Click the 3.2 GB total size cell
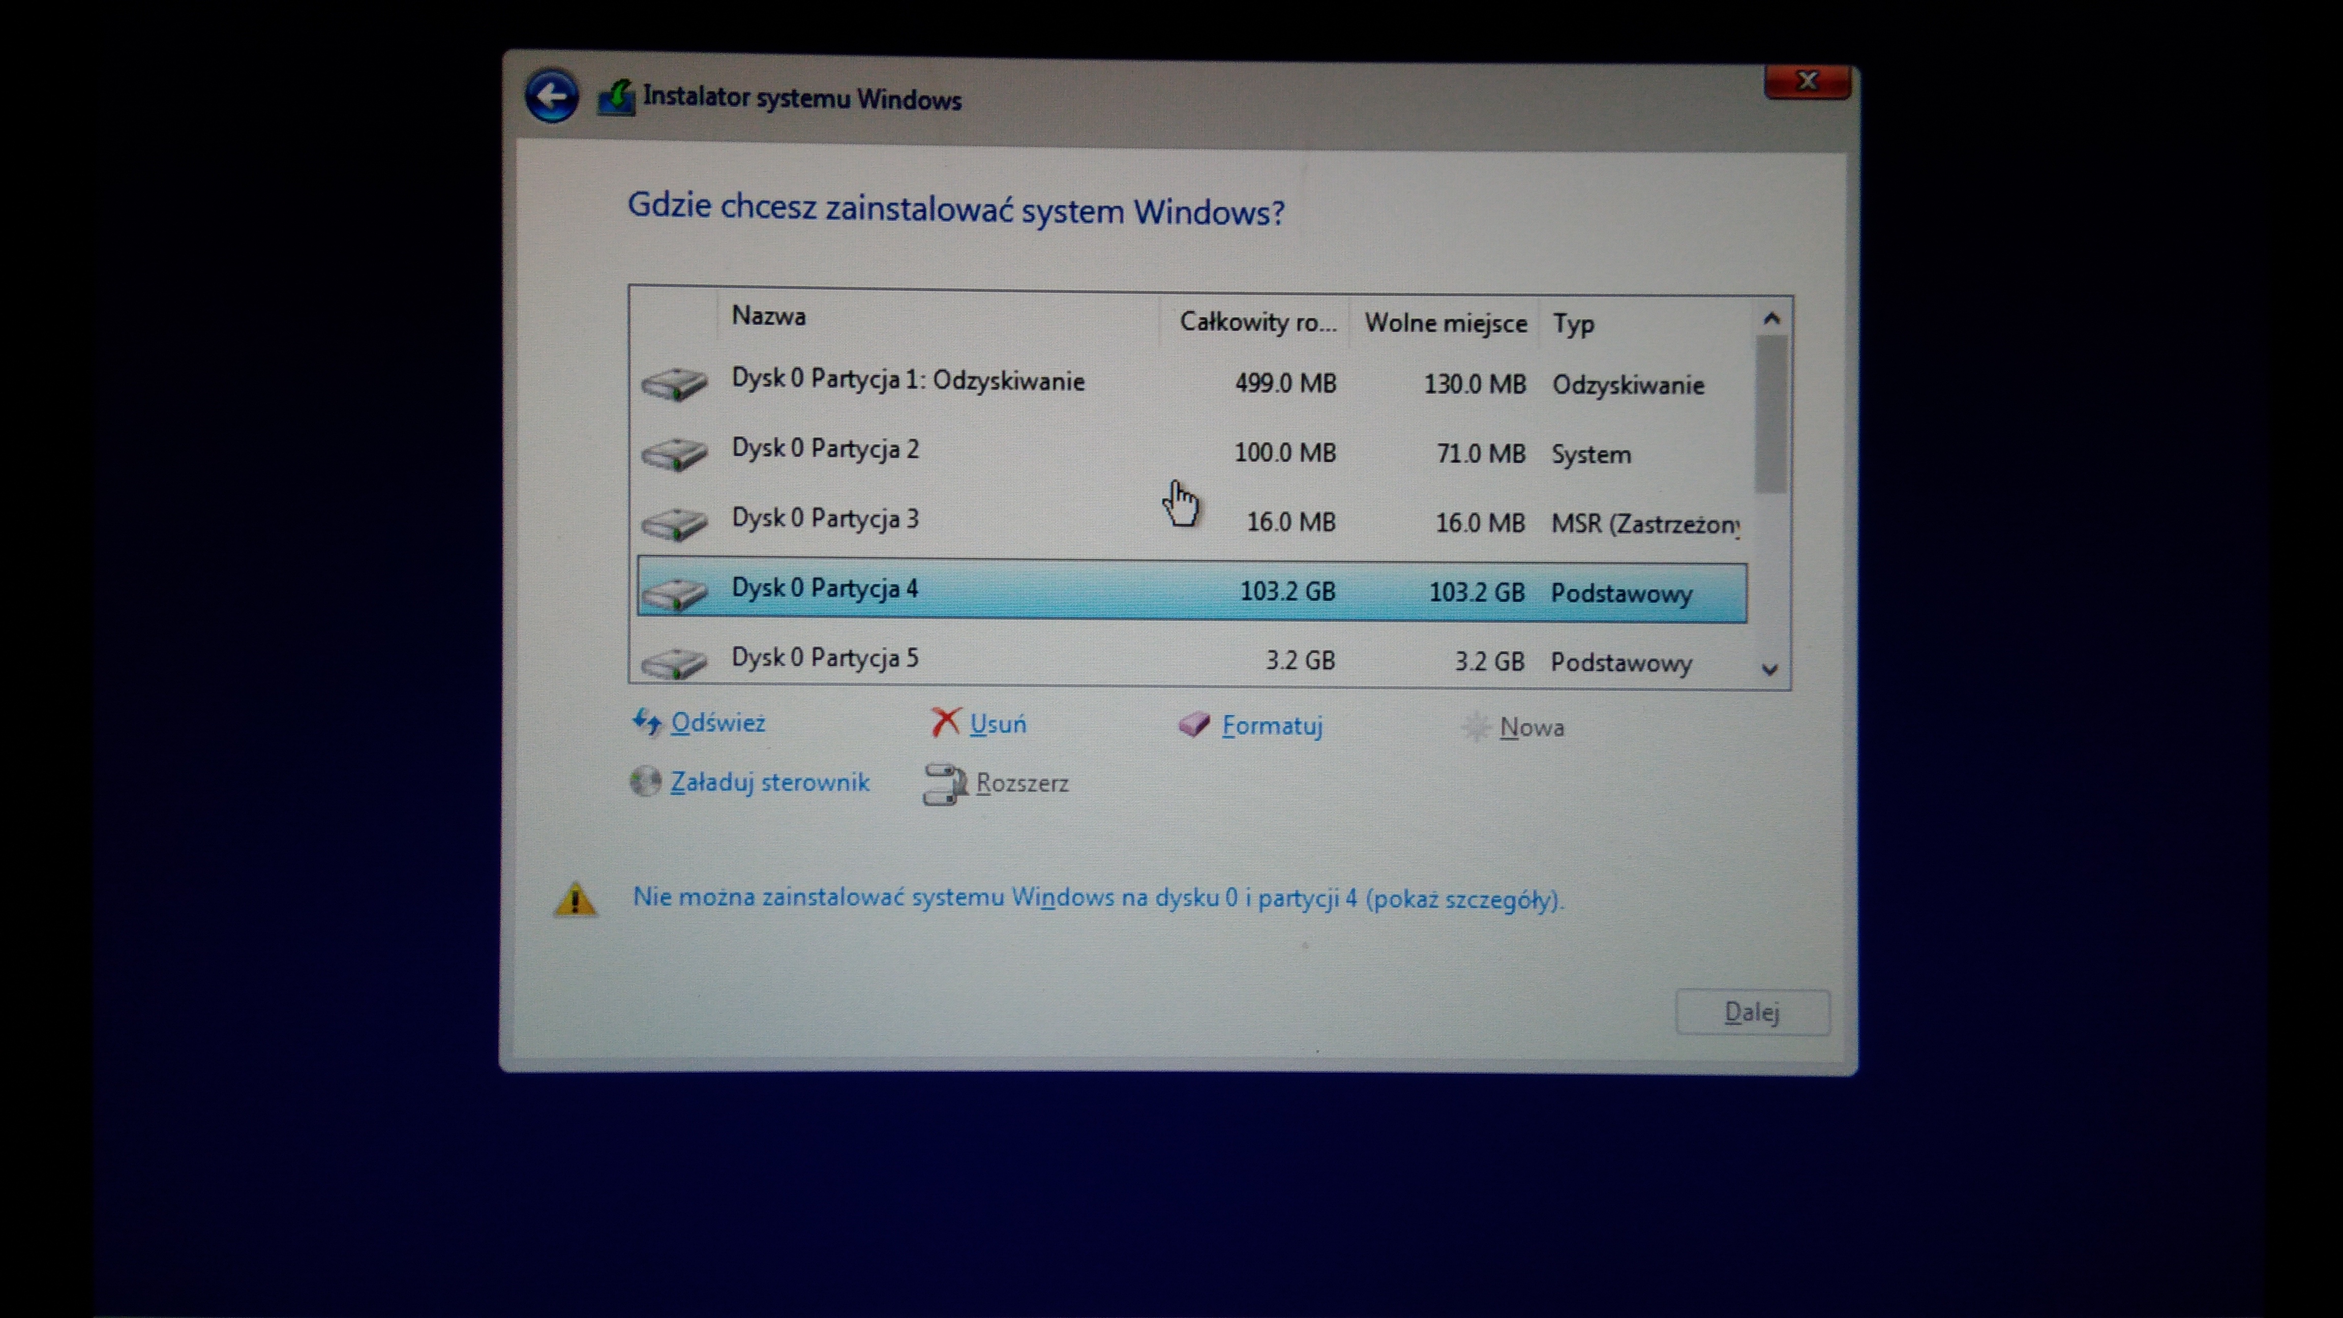The image size is (2343, 1318). [x=1301, y=661]
